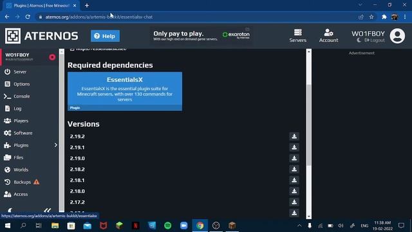This screenshot has width=412, height=232.
Task: Show hidden system tray icons
Action: [299, 226]
